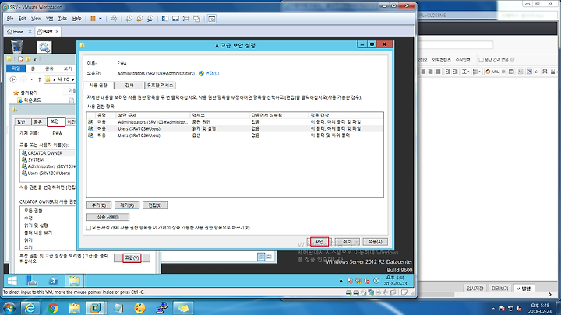The height and width of the screenshot is (315, 561).
Task: Revert to the previous snapshot
Action: 140,19
